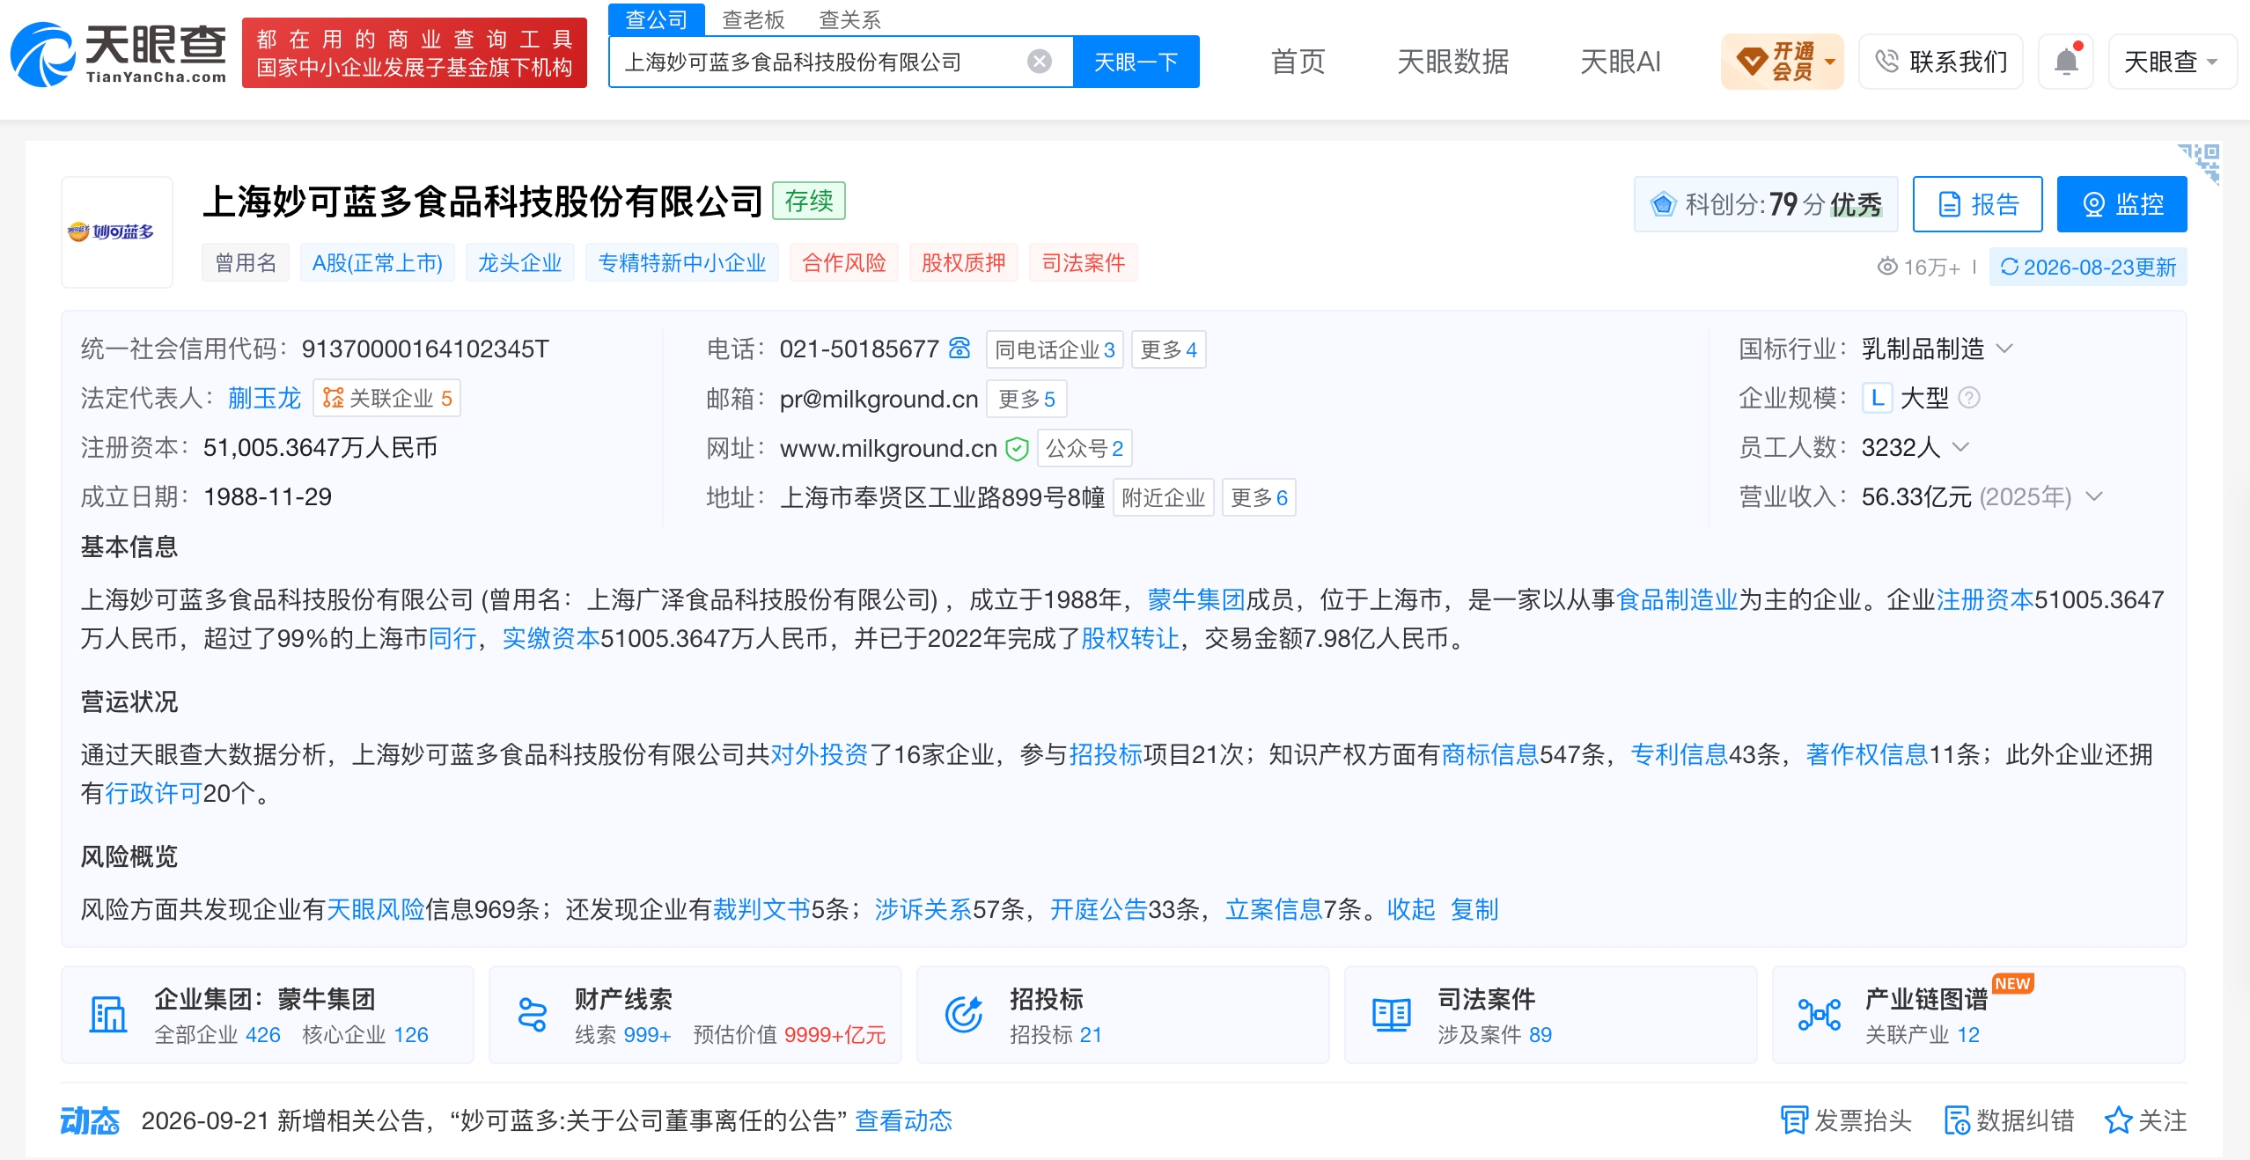Click the verified shield next to the website
Screen dimensions: 2250x1160
(1017, 449)
